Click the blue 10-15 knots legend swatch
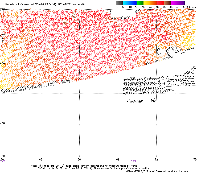The image size is (197, 173). point(133,3)
